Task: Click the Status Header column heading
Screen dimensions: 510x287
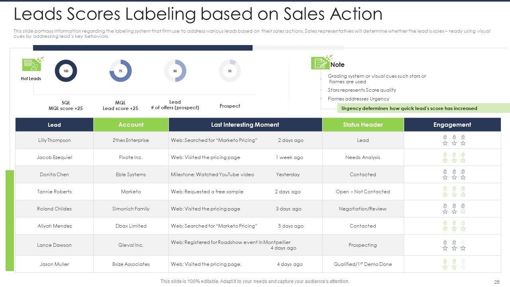Action: 363,125
